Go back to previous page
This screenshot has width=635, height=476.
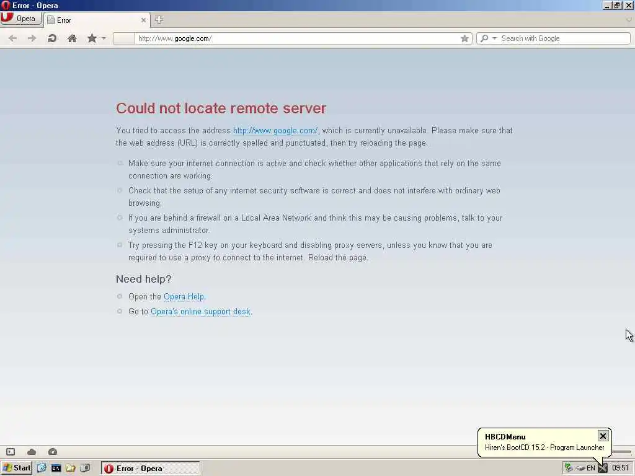[x=12, y=38]
